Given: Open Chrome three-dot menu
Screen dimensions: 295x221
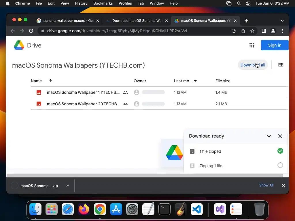Looking at the screenshot, I should pyautogui.click(x=282, y=31).
